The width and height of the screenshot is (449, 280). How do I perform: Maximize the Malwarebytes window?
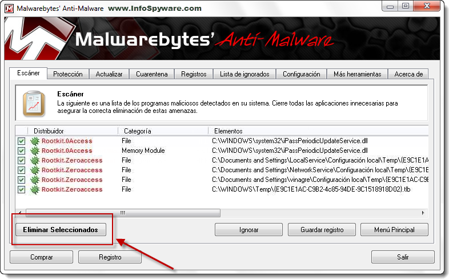coord(406,6)
